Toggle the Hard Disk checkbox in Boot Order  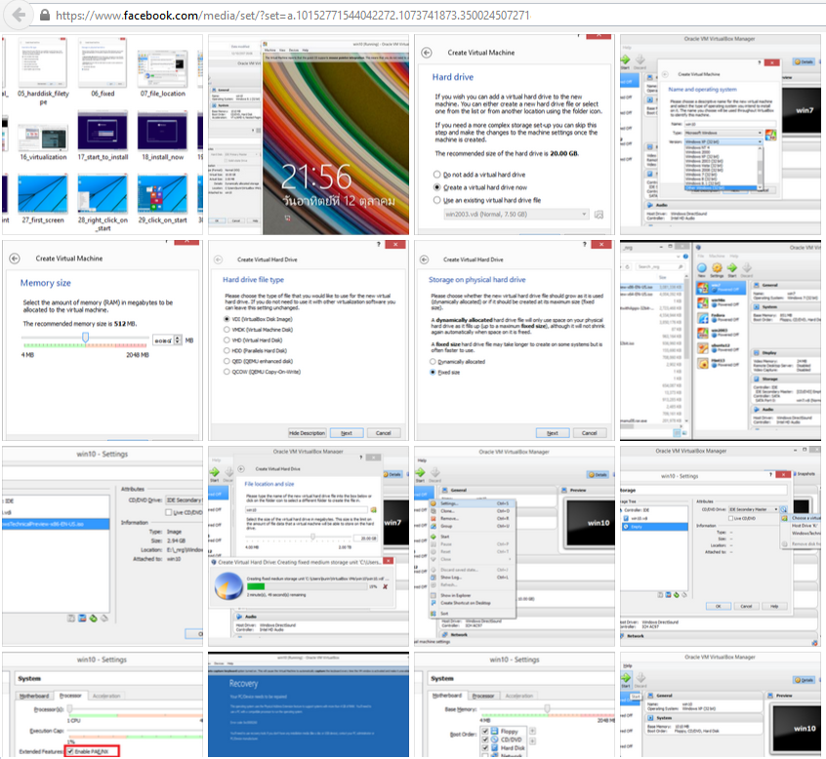click(x=485, y=748)
